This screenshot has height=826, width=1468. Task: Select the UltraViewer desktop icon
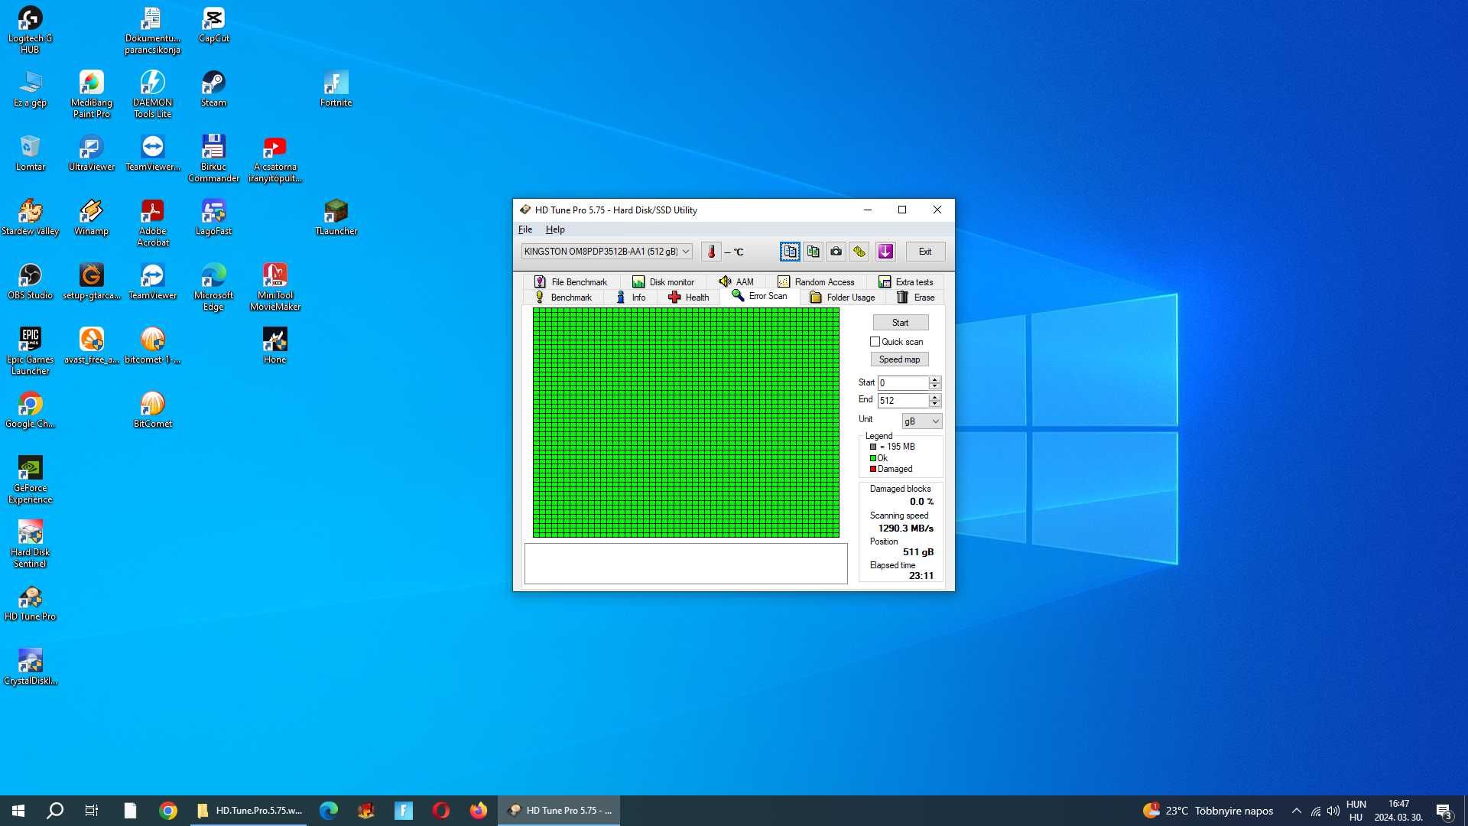click(x=91, y=153)
